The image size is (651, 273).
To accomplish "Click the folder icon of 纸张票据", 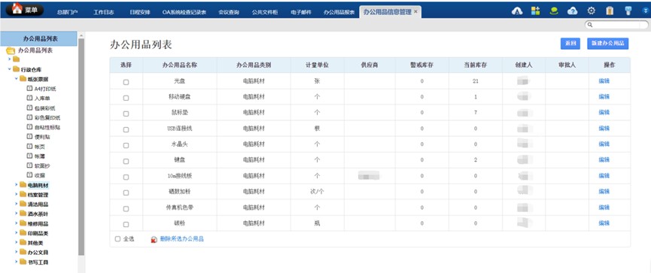I will tap(23, 79).
